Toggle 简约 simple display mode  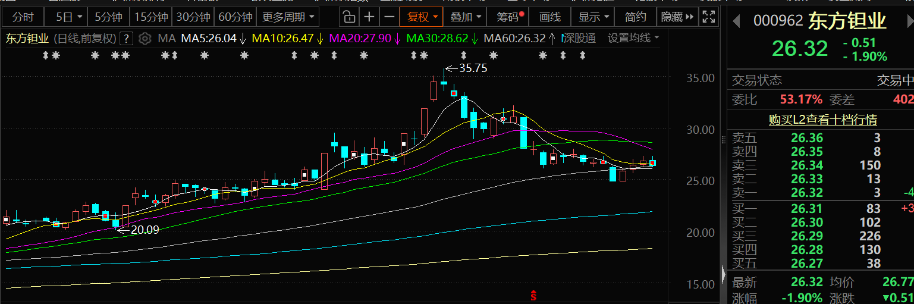(x=636, y=17)
